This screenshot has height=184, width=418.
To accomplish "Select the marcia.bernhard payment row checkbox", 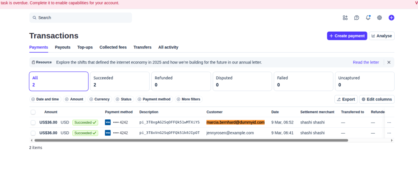I will point(33,122).
